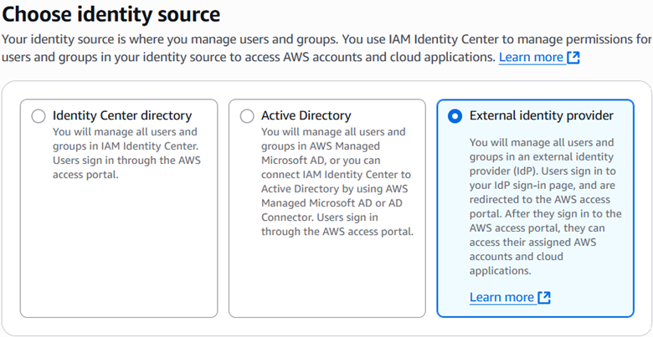
Task: Click the 'Active Directory' card title
Action: 306,115
